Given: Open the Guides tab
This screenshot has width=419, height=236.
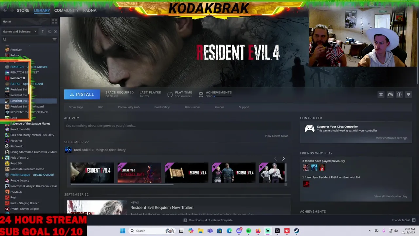Looking at the screenshot, I should (x=220, y=107).
